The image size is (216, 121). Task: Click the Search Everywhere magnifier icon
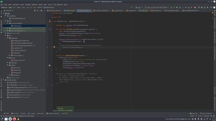coord(211,7)
